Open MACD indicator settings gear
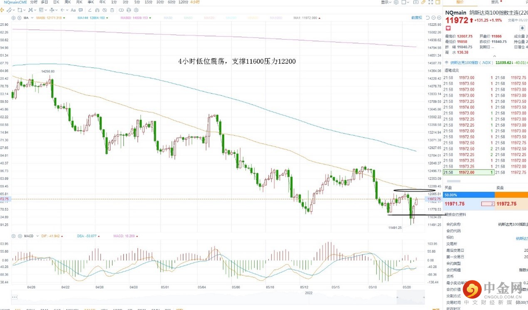This screenshot has height=310, width=528. 13,236
